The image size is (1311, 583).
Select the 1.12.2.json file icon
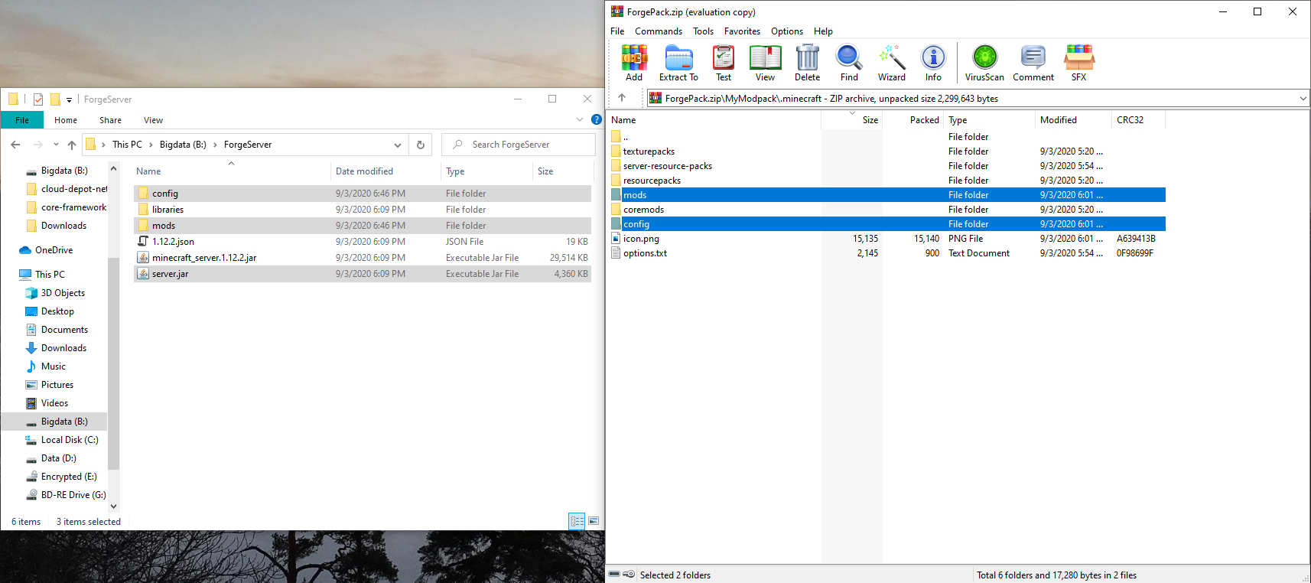[143, 241]
